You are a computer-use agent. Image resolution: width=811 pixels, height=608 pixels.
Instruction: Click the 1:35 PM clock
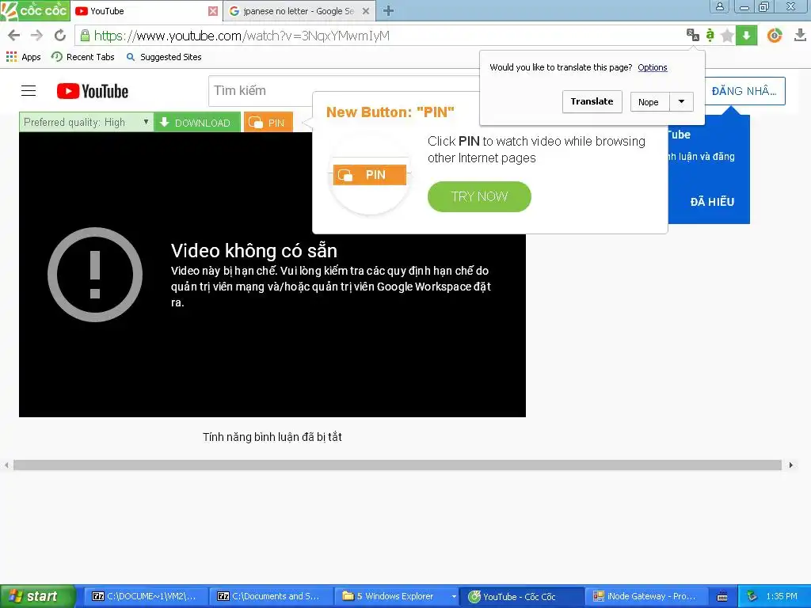(782, 597)
